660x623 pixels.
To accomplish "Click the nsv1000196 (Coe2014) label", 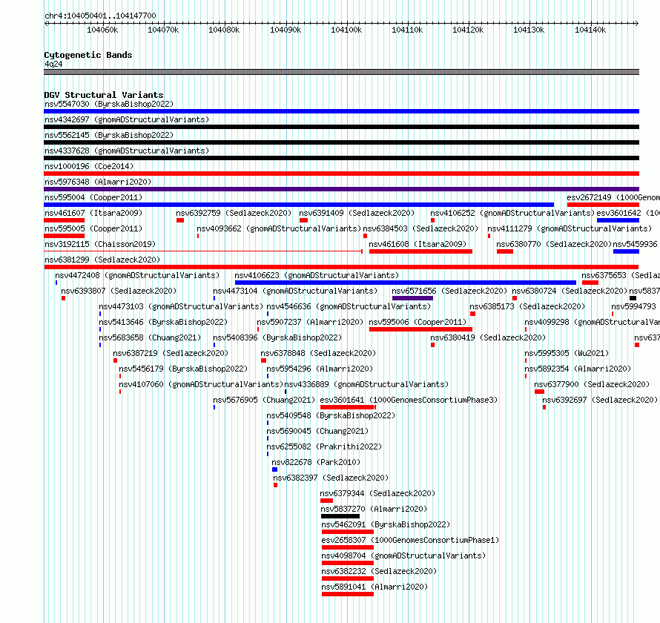I will pos(89,166).
